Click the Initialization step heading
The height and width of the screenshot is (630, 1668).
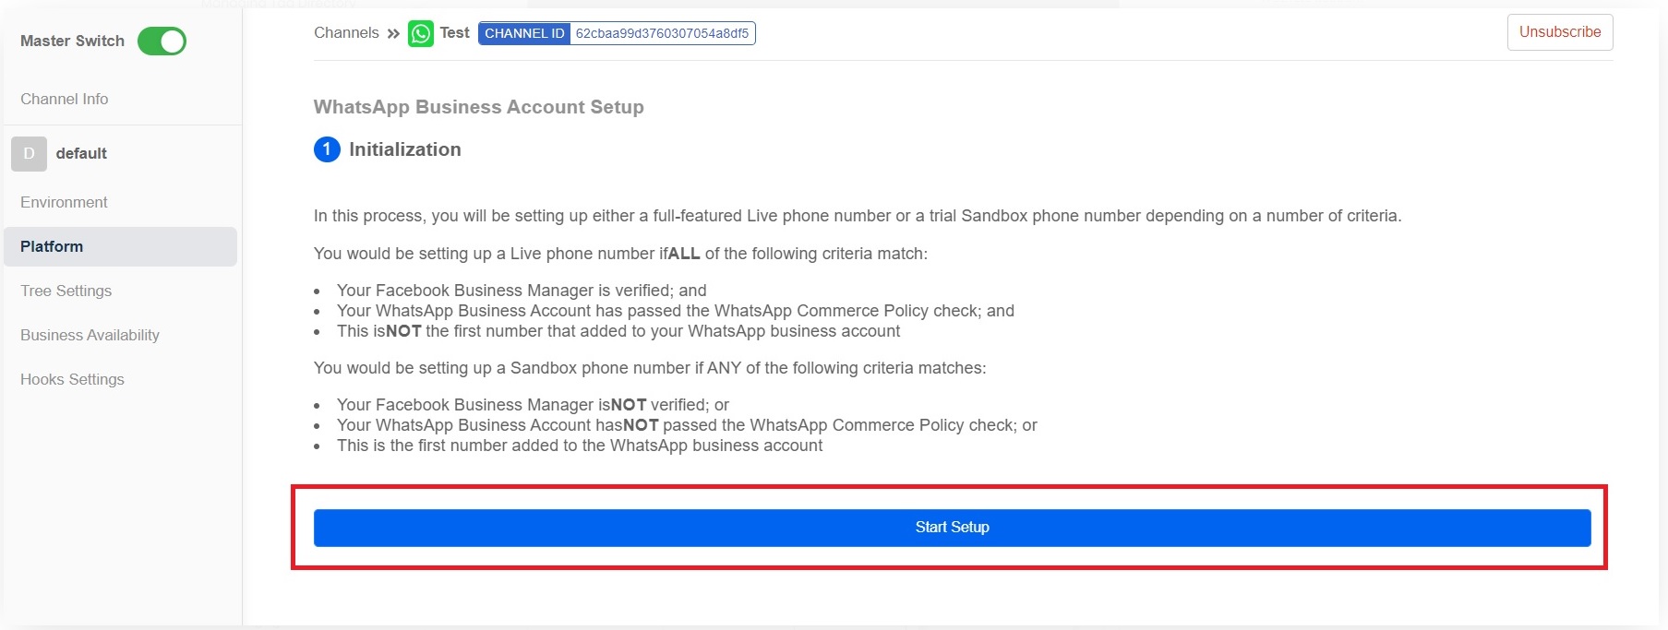click(x=404, y=149)
